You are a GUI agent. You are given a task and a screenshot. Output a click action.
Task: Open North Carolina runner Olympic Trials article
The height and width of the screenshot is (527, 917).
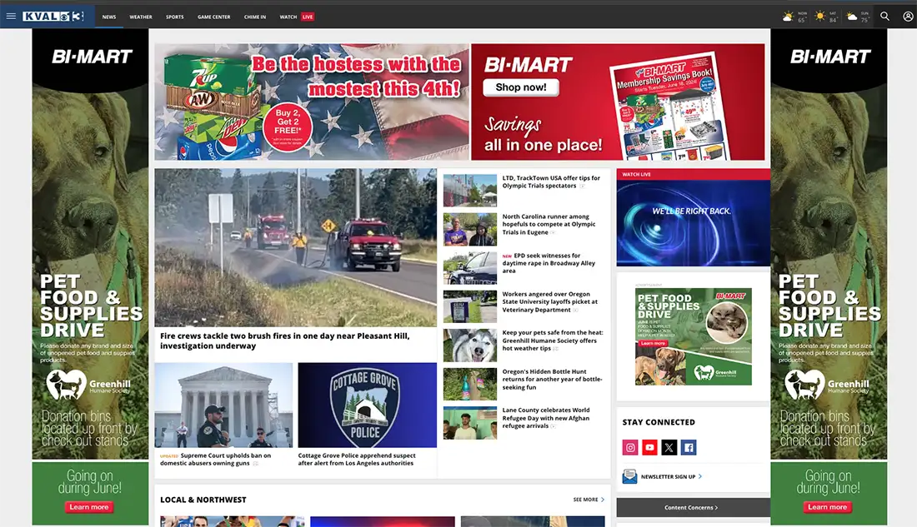click(549, 224)
